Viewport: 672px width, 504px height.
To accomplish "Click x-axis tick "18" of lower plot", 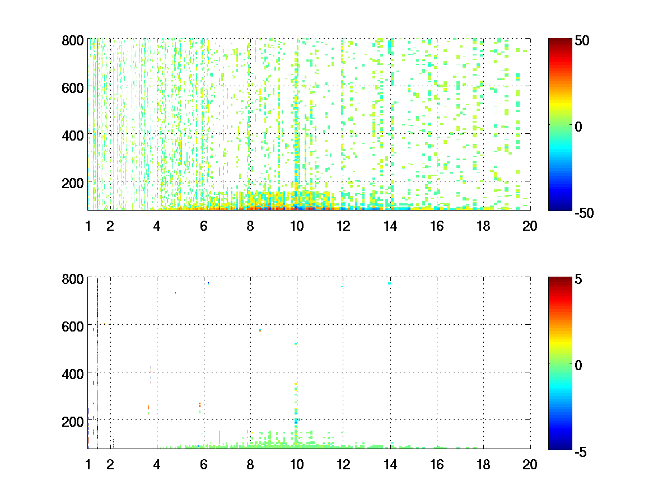I will tap(483, 464).
